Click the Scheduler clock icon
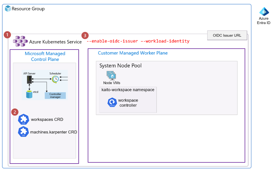This screenshot has height=170, width=273. [x=55, y=79]
